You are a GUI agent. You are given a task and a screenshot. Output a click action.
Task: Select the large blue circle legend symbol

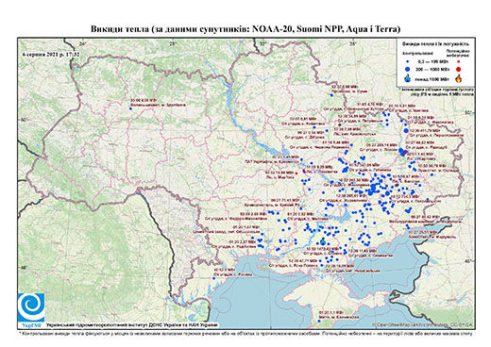(x=408, y=69)
